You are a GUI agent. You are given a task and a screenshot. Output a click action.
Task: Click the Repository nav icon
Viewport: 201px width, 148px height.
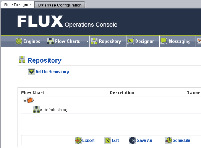pos(94,41)
